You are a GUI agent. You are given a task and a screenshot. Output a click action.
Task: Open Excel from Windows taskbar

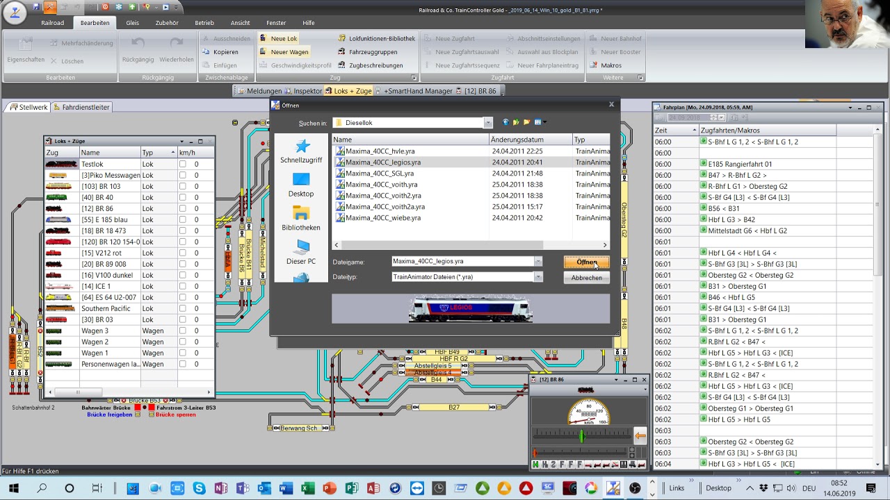pos(307,488)
